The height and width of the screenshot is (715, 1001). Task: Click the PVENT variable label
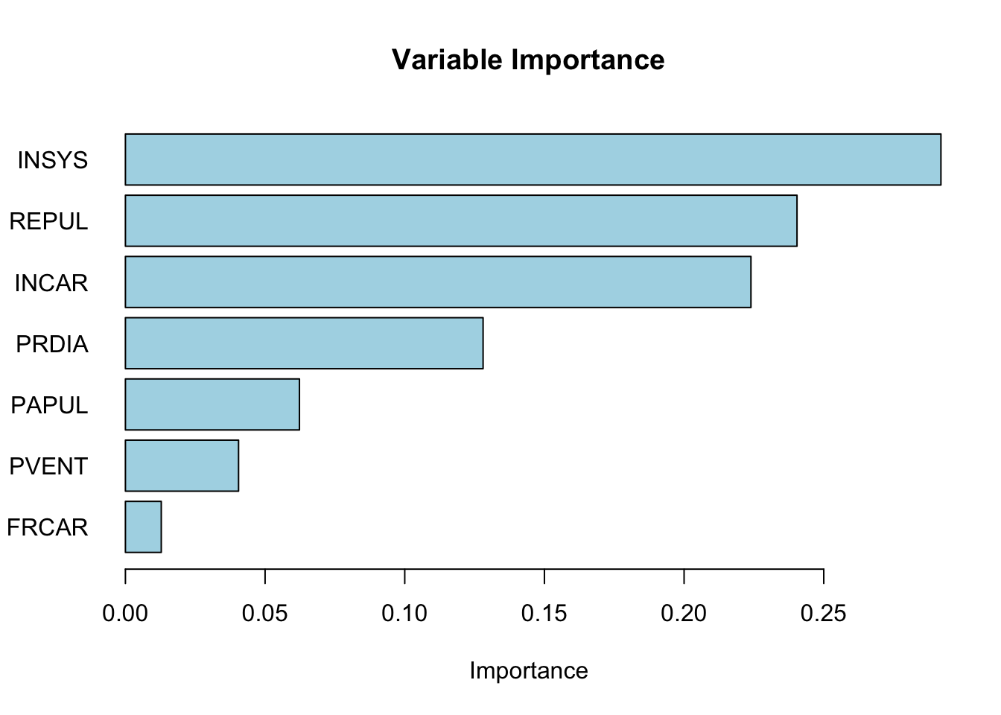(x=48, y=466)
